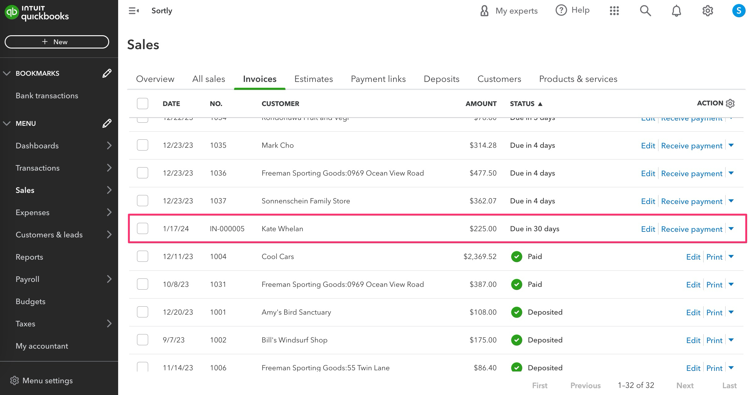Edit your bookmarks with the pencil icon
Image resolution: width=754 pixels, height=395 pixels.
(107, 73)
